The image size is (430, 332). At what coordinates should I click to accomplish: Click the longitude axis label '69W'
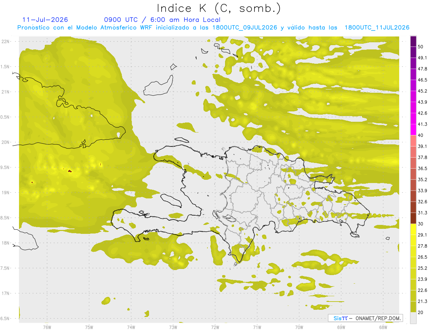(x=341, y=327)
